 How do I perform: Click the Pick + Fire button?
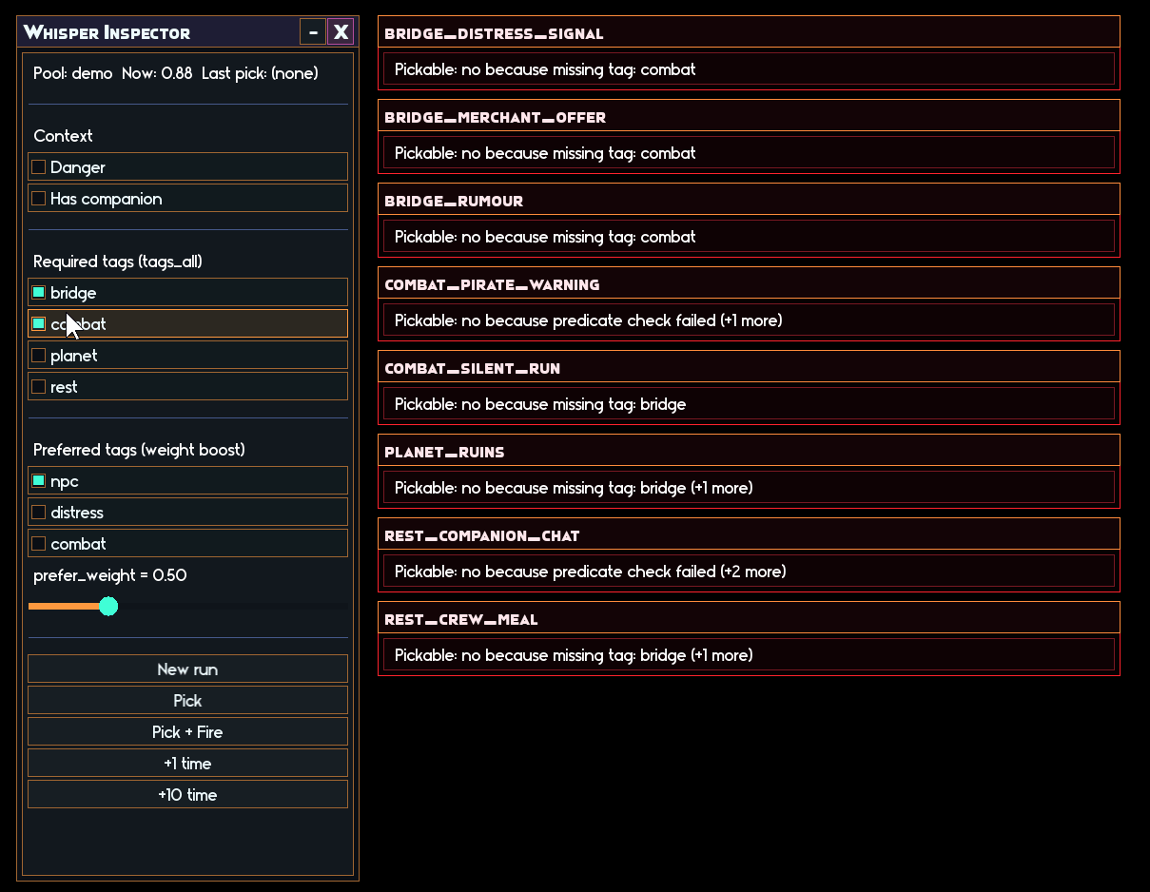click(x=187, y=732)
